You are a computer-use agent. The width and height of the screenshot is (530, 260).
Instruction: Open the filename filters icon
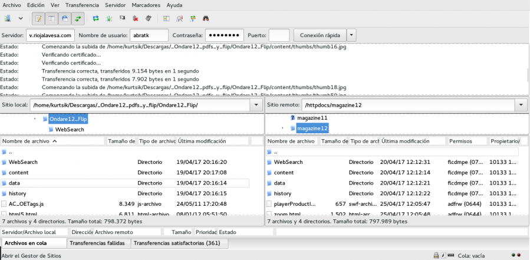166,19
